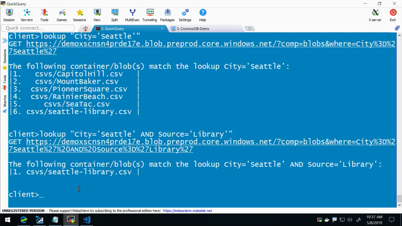402x226 pixels.
Task: Click the paperclip attach icon
Action: click(397, 28)
